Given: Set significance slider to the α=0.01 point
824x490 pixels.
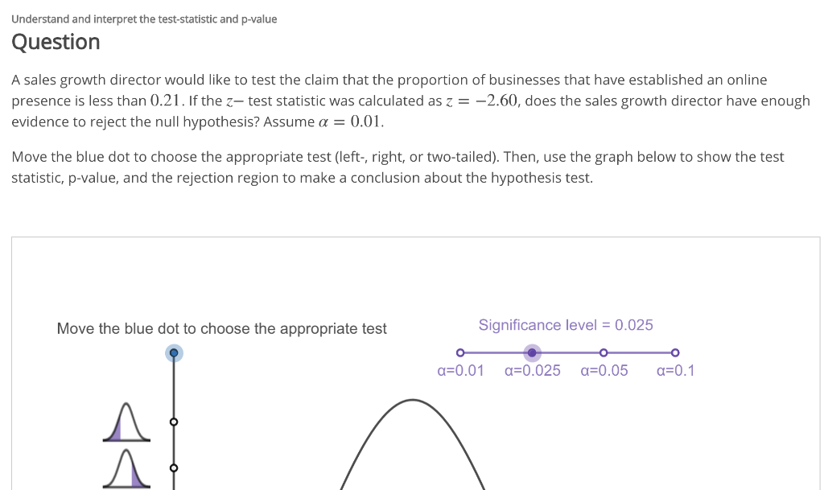Looking at the screenshot, I should [460, 352].
